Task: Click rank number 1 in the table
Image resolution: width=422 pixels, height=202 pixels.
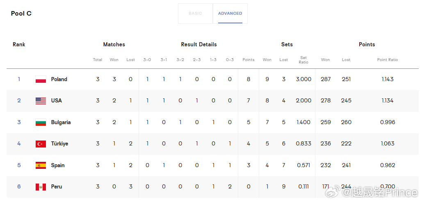Action: pyautogui.click(x=19, y=79)
